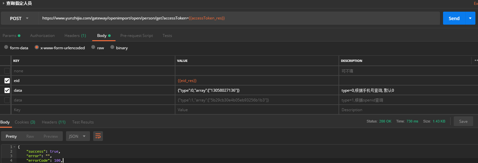478x163 pixels.
Task: Open the Pre-request Script tab
Action: tap(137, 36)
